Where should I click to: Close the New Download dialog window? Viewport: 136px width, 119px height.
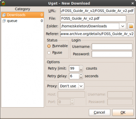click(x=133, y=3)
